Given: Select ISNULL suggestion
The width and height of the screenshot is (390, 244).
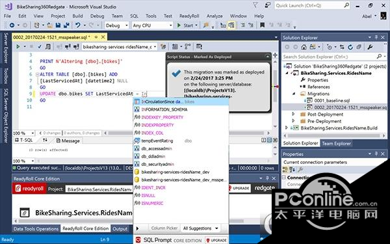Looking at the screenshot, I should point(181,195).
